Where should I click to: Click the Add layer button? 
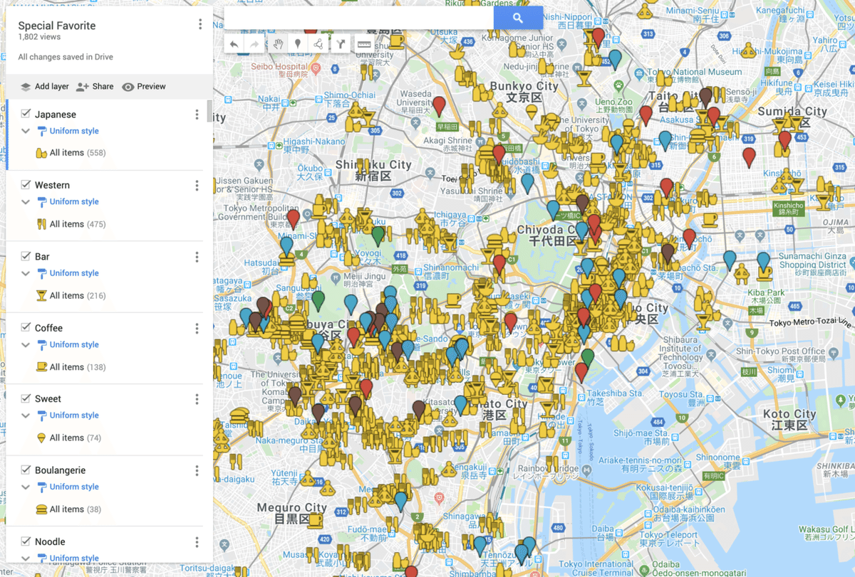point(44,87)
